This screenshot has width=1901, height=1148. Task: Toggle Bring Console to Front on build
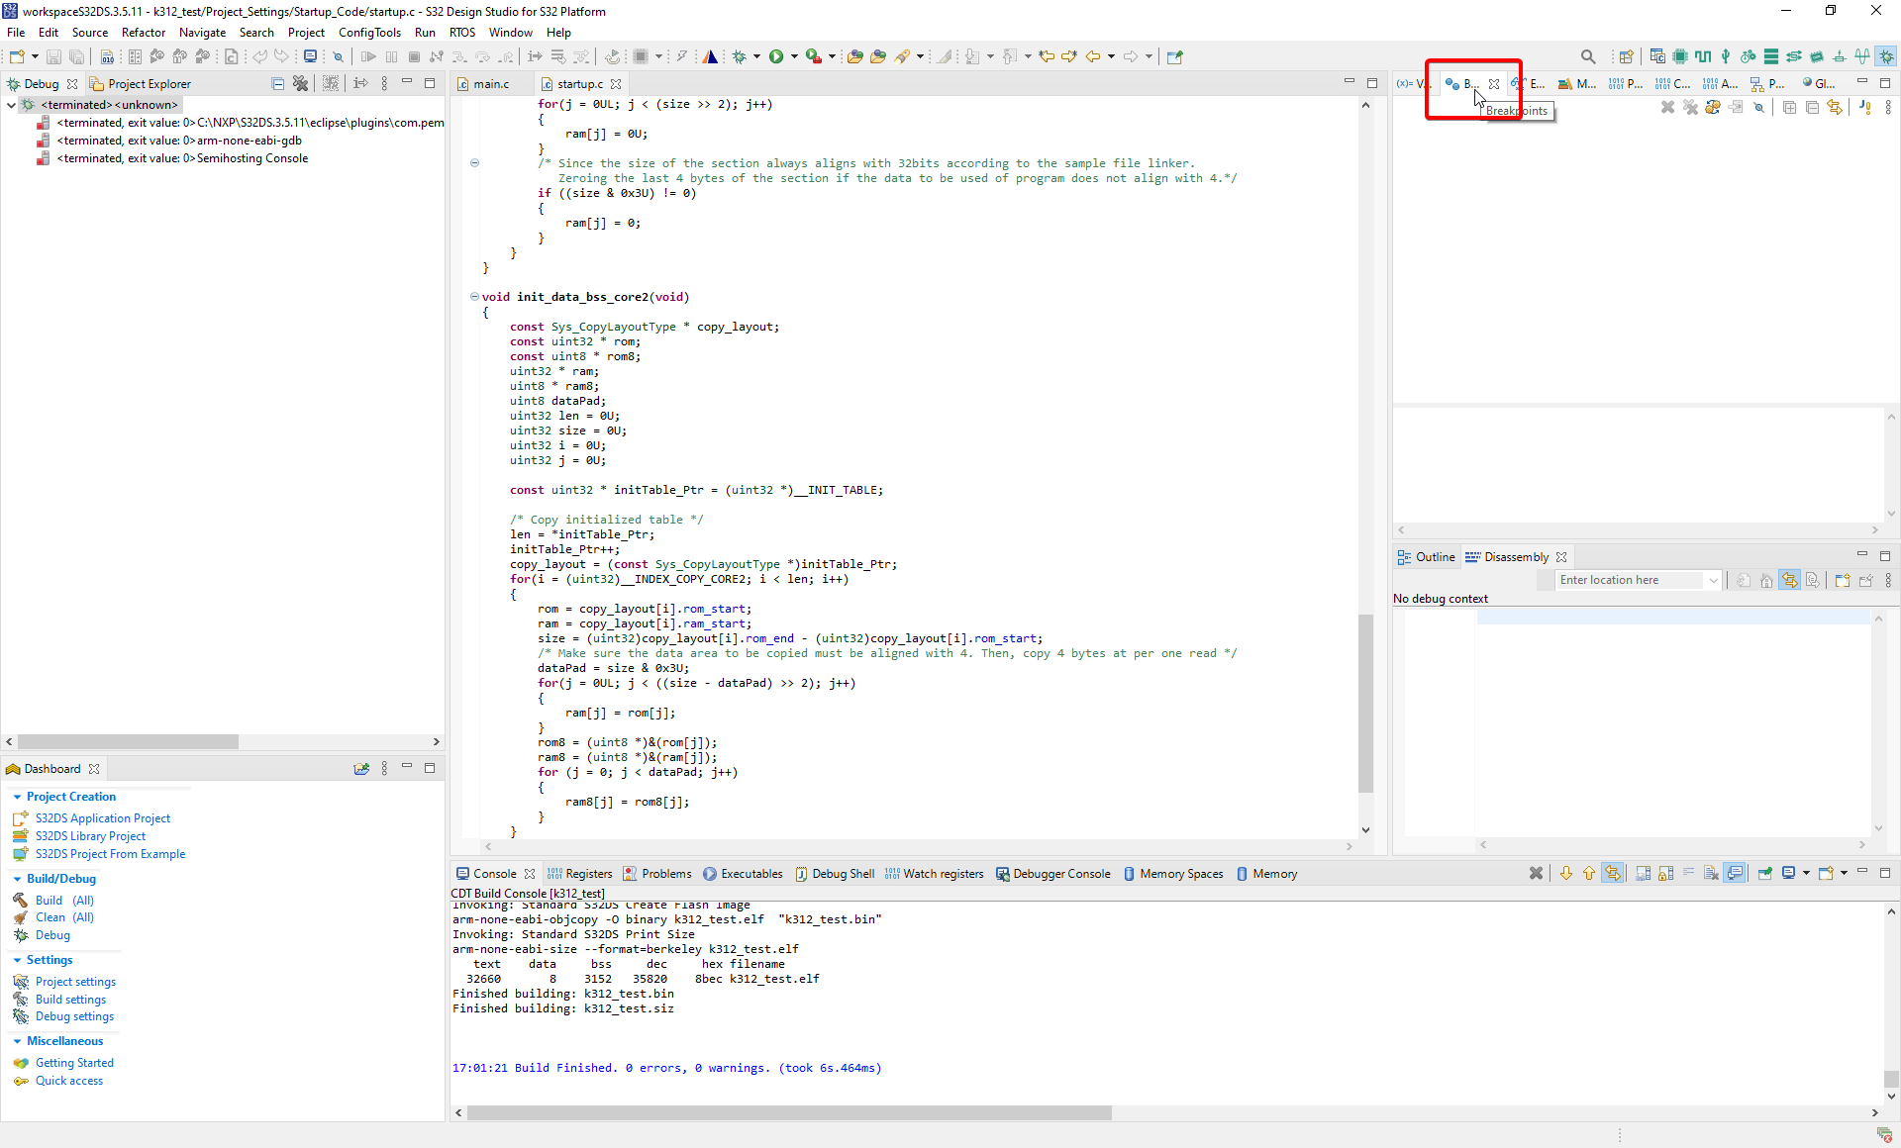coord(1735,873)
